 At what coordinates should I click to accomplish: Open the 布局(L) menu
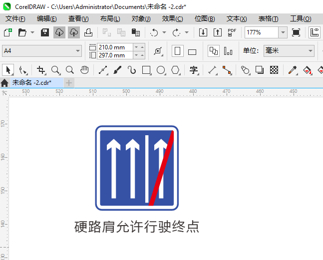point(110,19)
